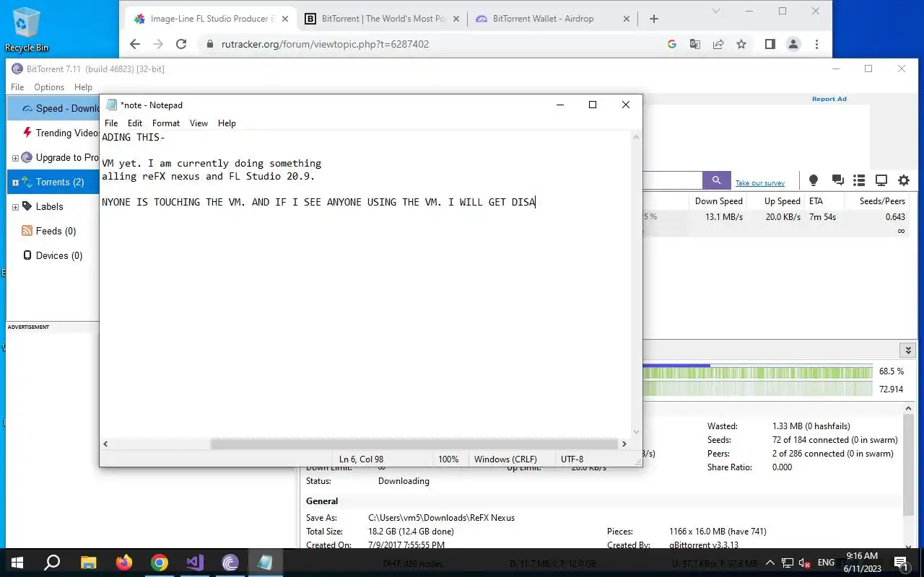The width and height of the screenshot is (924, 577).
Task: Open the Recycle Bin desktop icon
Action: (27, 29)
